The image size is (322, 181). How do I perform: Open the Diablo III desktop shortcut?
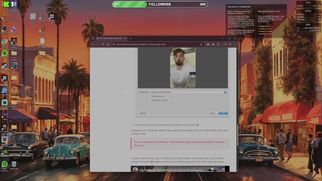point(5,18)
